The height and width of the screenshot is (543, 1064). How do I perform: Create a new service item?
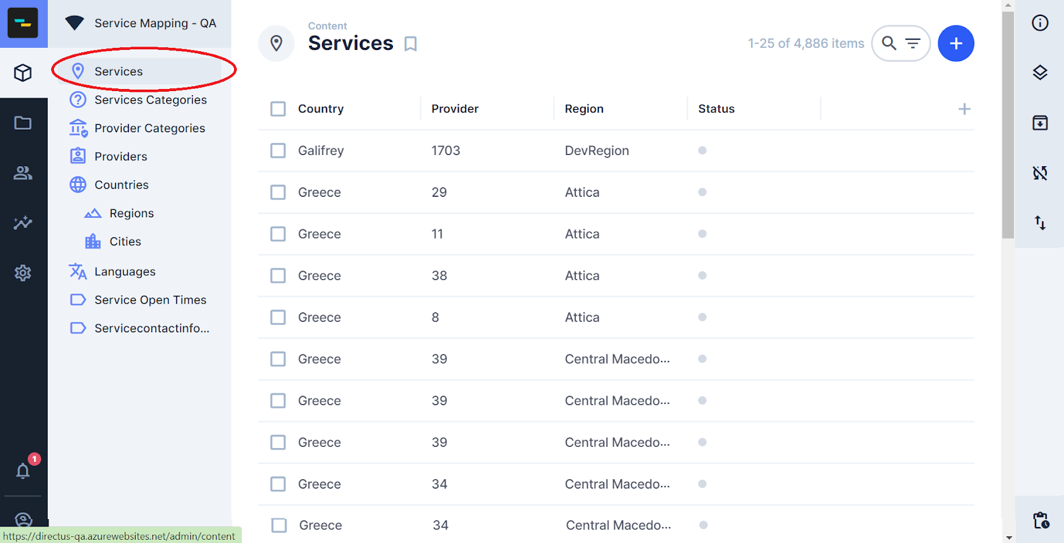click(x=956, y=43)
